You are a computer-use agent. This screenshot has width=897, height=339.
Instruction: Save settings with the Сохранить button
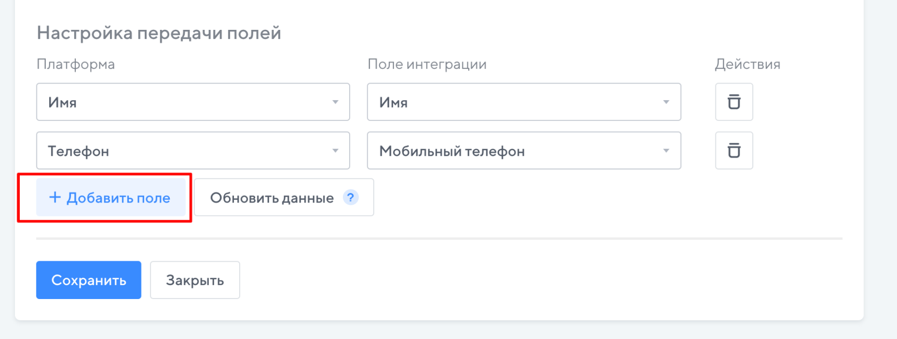[89, 280]
